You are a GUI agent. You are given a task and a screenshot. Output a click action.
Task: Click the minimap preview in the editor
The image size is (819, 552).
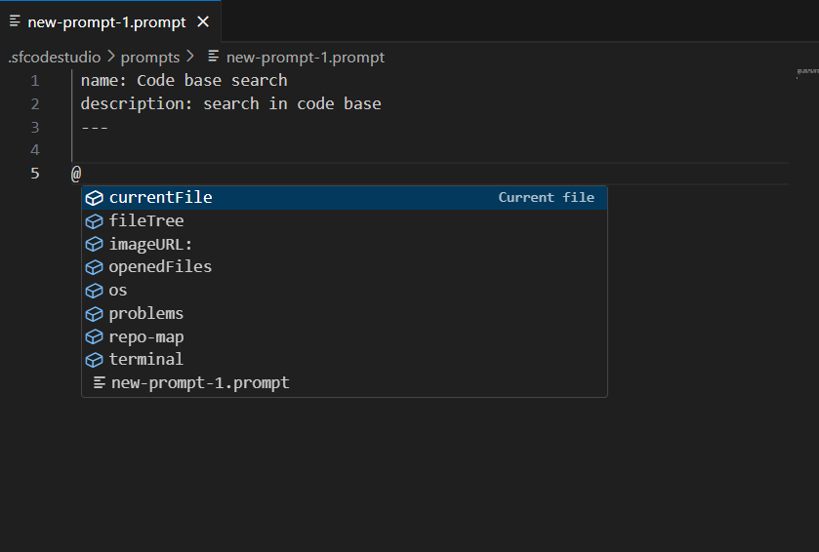tap(806, 71)
